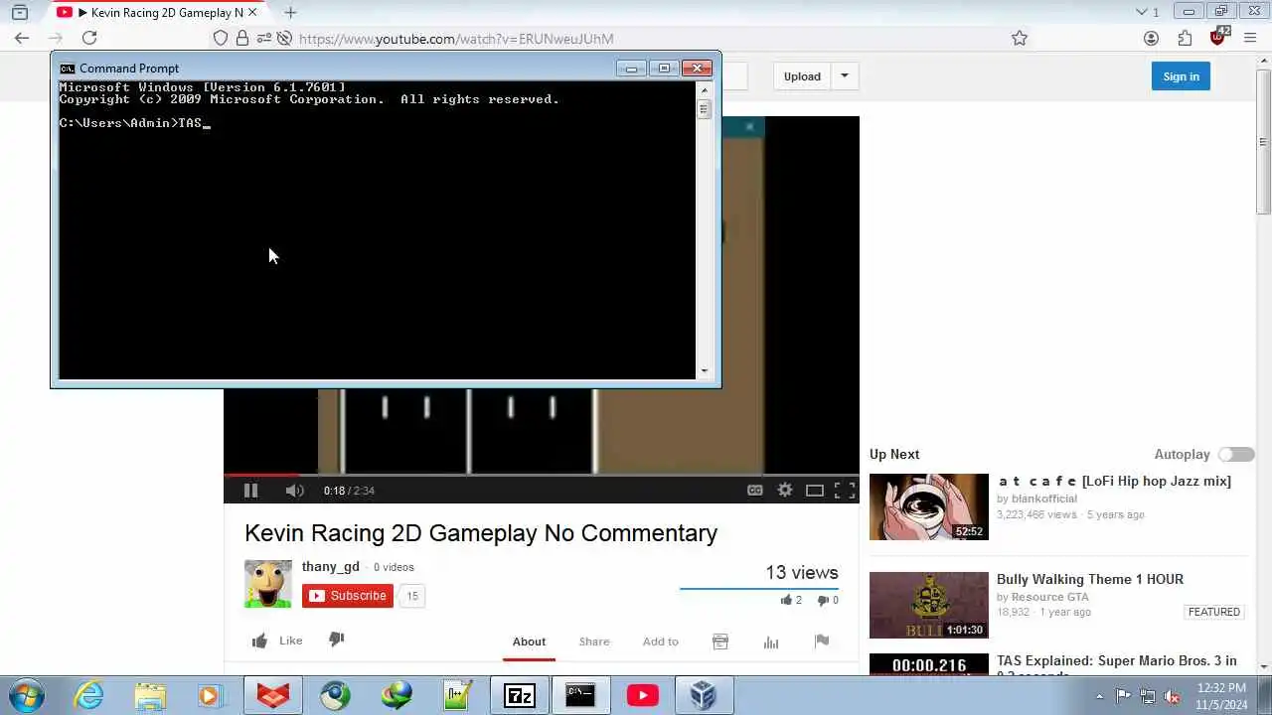Open uBlock Origin extension icon
This screenshot has width=1272, height=715.
tap(1218, 37)
